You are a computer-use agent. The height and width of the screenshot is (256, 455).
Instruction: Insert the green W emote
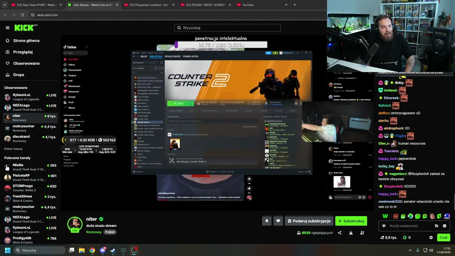click(x=385, y=216)
